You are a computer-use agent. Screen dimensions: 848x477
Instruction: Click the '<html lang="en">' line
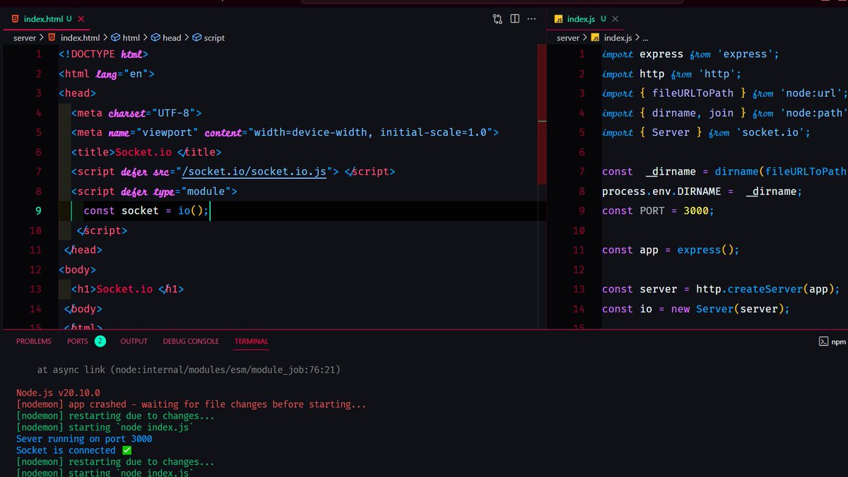click(x=107, y=73)
